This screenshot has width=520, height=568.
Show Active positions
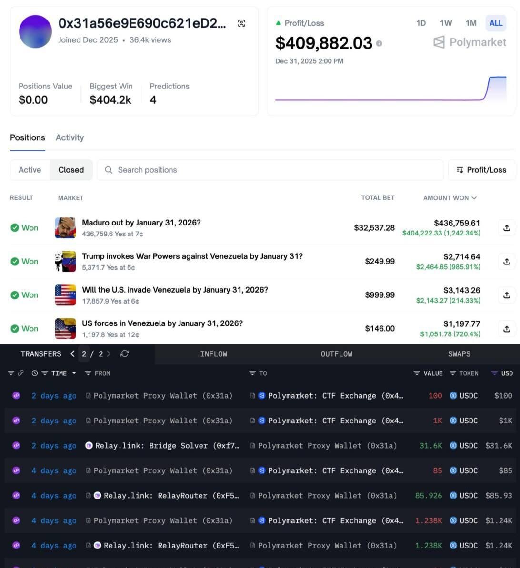coord(30,170)
